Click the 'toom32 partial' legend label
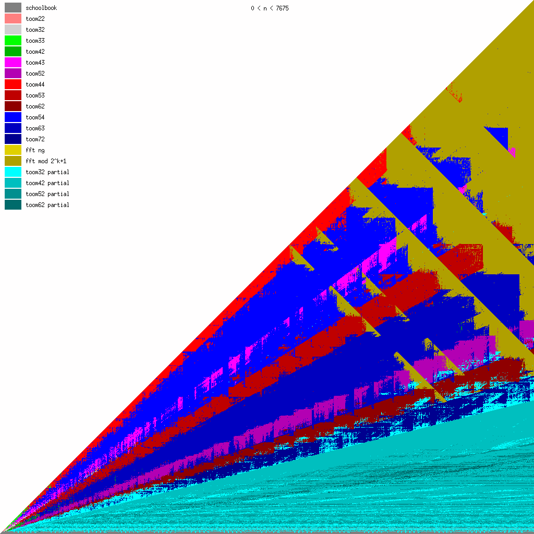Viewport: 534px width, 534px height. 47,172
